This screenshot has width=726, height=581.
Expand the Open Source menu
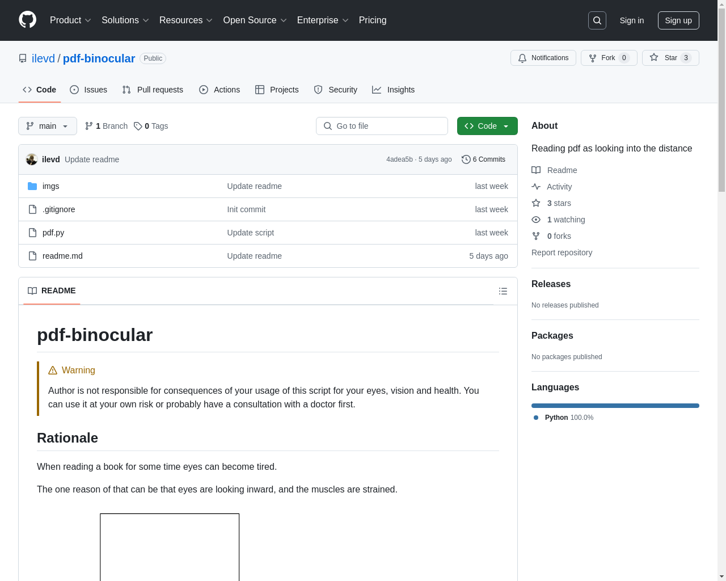(255, 20)
